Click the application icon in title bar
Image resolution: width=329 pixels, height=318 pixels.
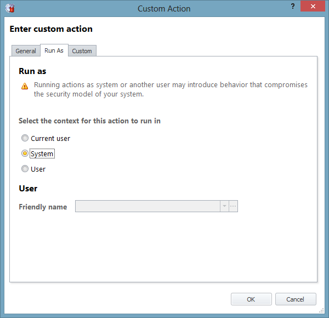click(10, 8)
